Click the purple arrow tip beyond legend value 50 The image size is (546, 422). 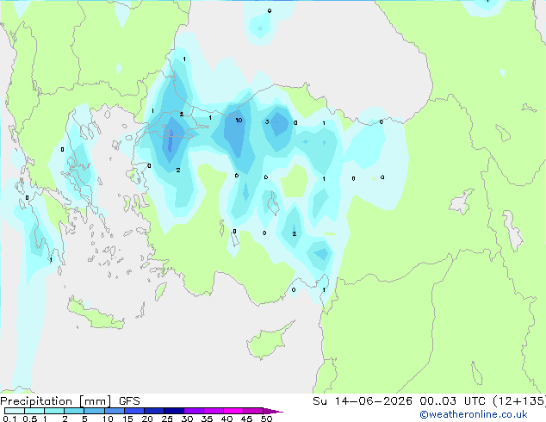273,411
